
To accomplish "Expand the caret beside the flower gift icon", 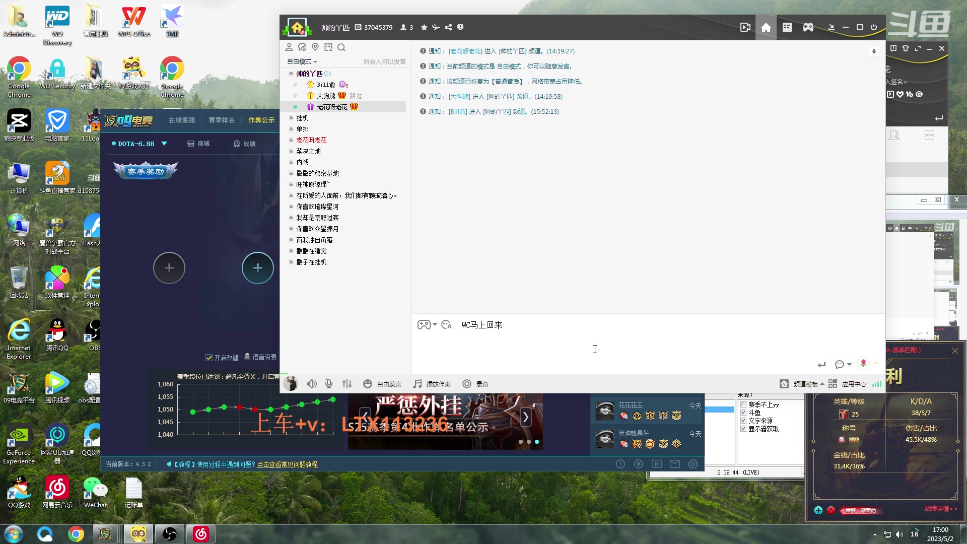I will coord(876,363).
